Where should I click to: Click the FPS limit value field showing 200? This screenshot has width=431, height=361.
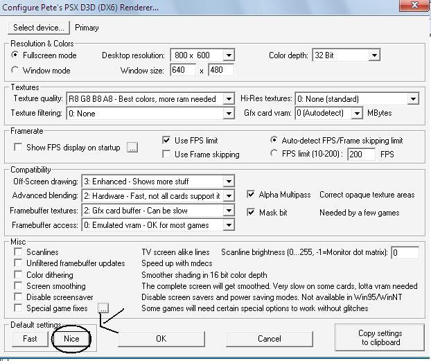[361, 154]
